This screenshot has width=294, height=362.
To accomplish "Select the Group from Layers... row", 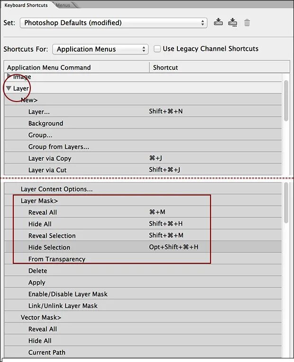I will click(x=143, y=147).
